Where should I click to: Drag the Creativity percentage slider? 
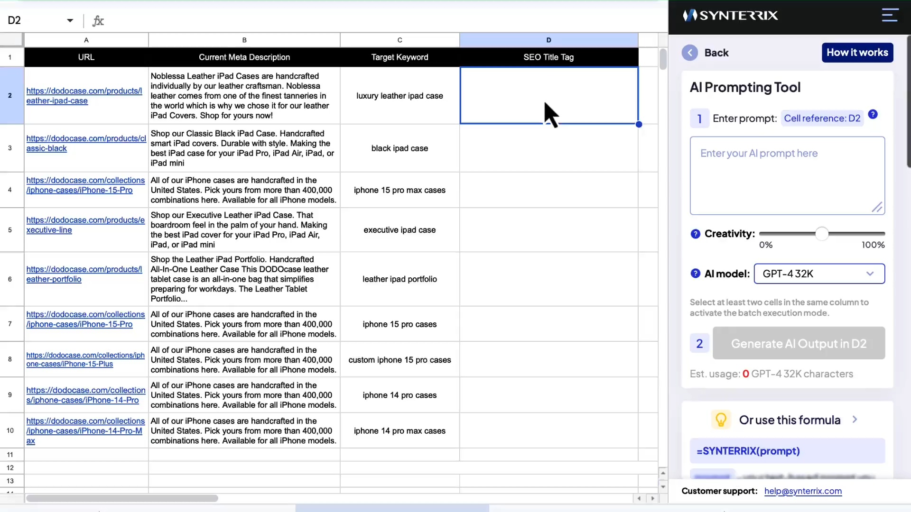[x=822, y=233]
